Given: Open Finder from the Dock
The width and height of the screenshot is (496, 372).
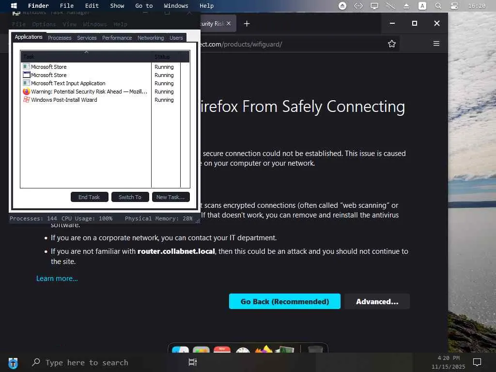Looking at the screenshot, I should pyautogui.click(x=180, y=349).
